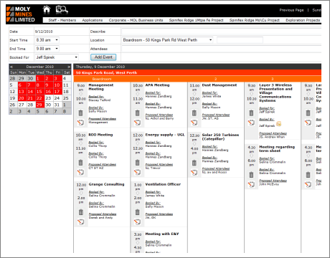Click the Previous Page link
This screenshot has width=330, height=258.
pyautogui.click(x=291, y=10)
